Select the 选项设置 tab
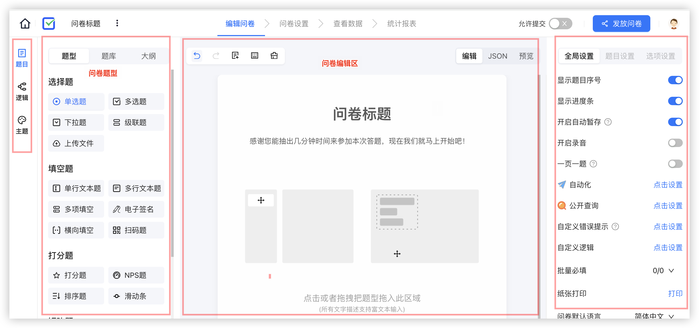The width and height of the screenshot is (699, 328). [660, 56]
